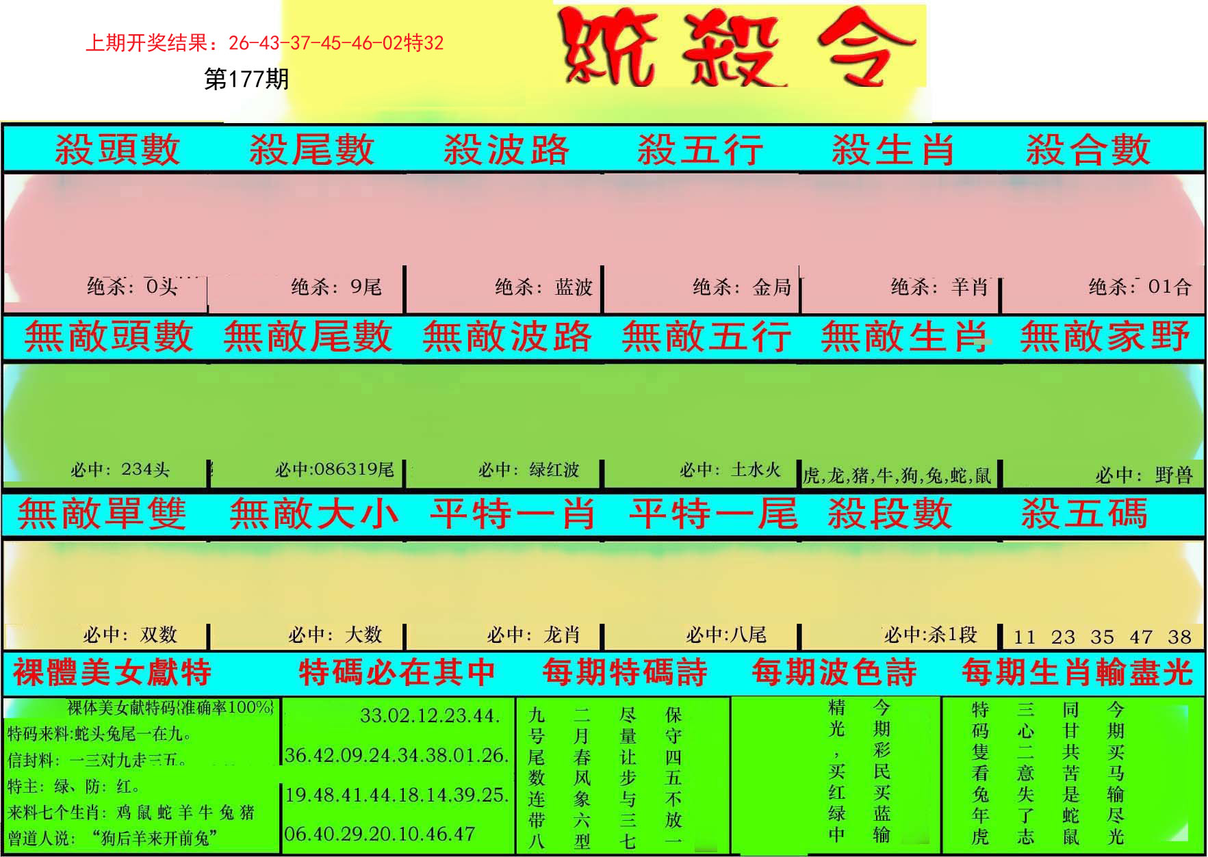Select the number row 33.02.12.23.44.
This screenshot has height=857, width=1208.
click(430, 715)
